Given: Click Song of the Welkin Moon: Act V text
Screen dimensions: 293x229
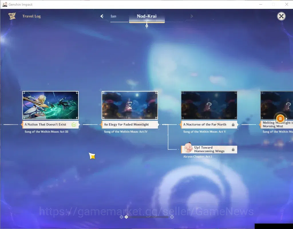Looking at the screenshot, I should tap(204, 132).
